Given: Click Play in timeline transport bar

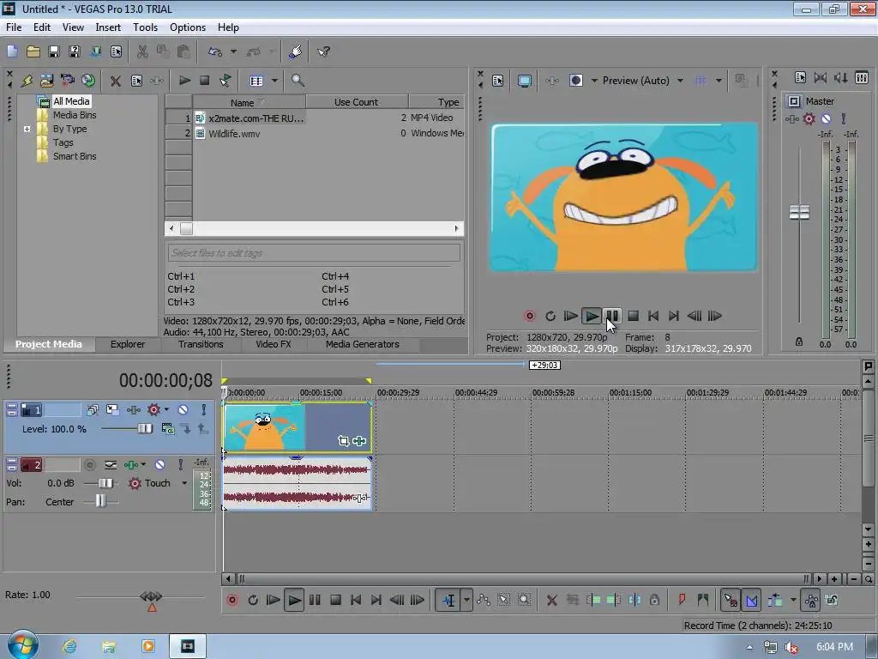Looking at the screenshot, I should click(294, 600).
